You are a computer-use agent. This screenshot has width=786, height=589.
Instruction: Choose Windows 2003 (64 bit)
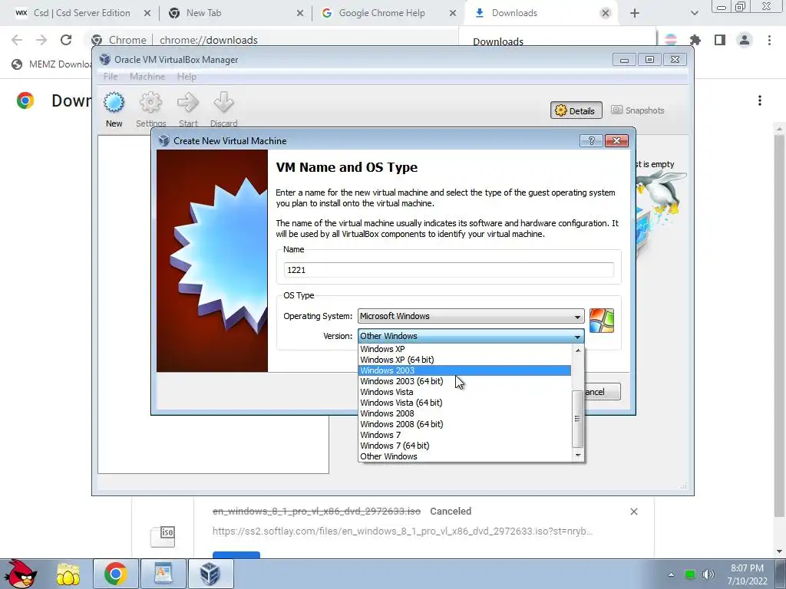tap(464, 381)
